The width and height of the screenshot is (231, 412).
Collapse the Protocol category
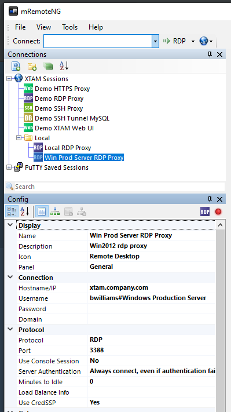[x=10, y=329]
